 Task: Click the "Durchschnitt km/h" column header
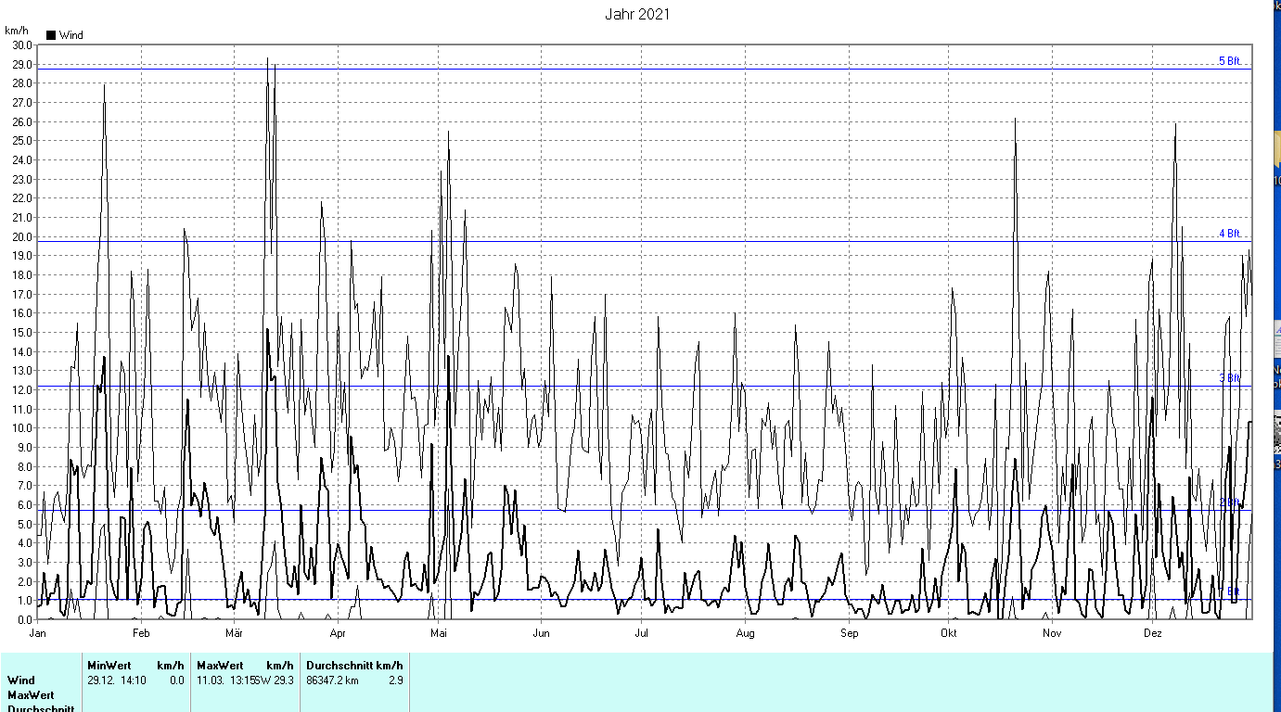(x=354, y=666)
